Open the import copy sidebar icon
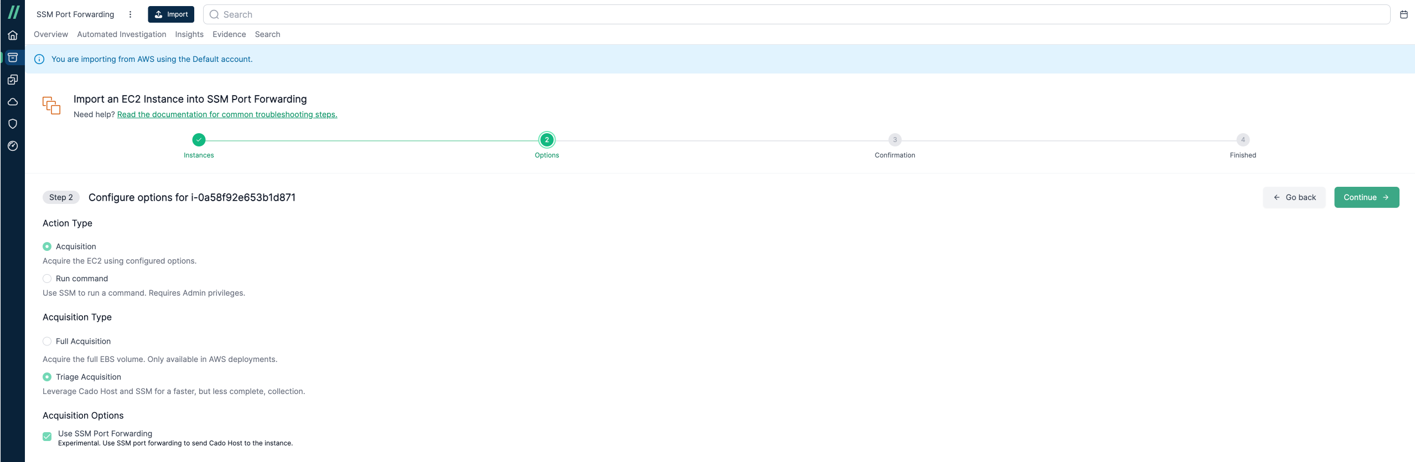Viewport: 1415px width, 462px height. click(13, 80)
